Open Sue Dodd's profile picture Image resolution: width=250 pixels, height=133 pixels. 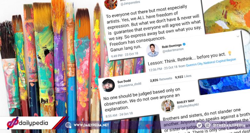tap(108, 86)
